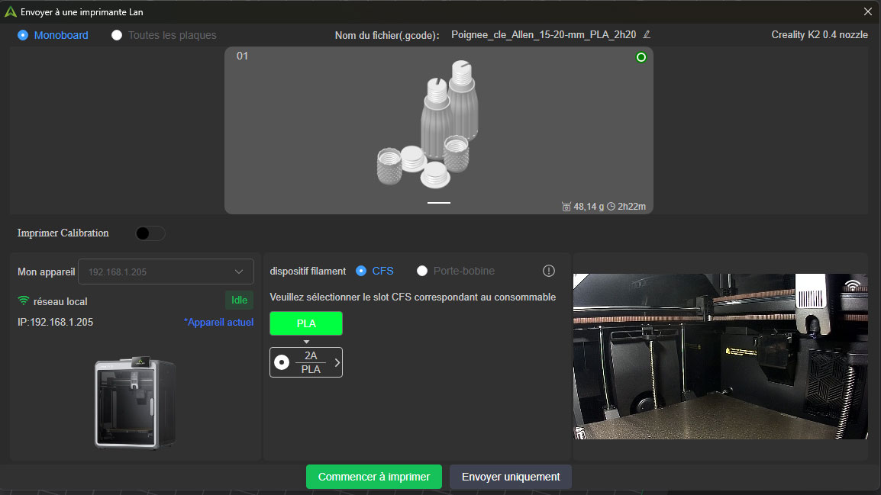
Task: Click the Veuillez sélectionner le slot CFS text
Action: click(412, 297)
